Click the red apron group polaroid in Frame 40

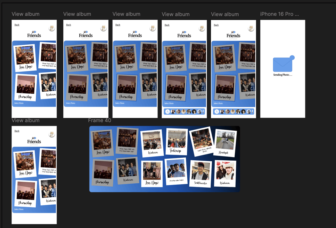point(177,141)
